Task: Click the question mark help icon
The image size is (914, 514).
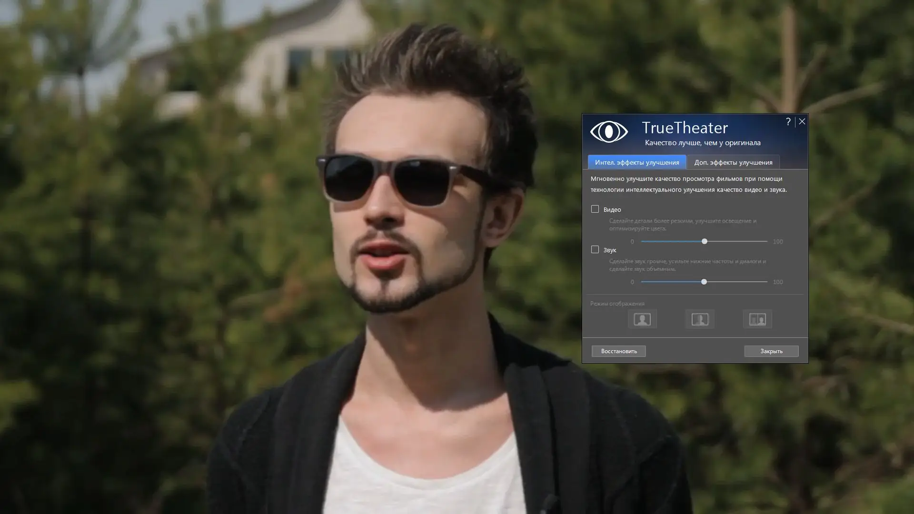Action: click(x=788, y=122)
